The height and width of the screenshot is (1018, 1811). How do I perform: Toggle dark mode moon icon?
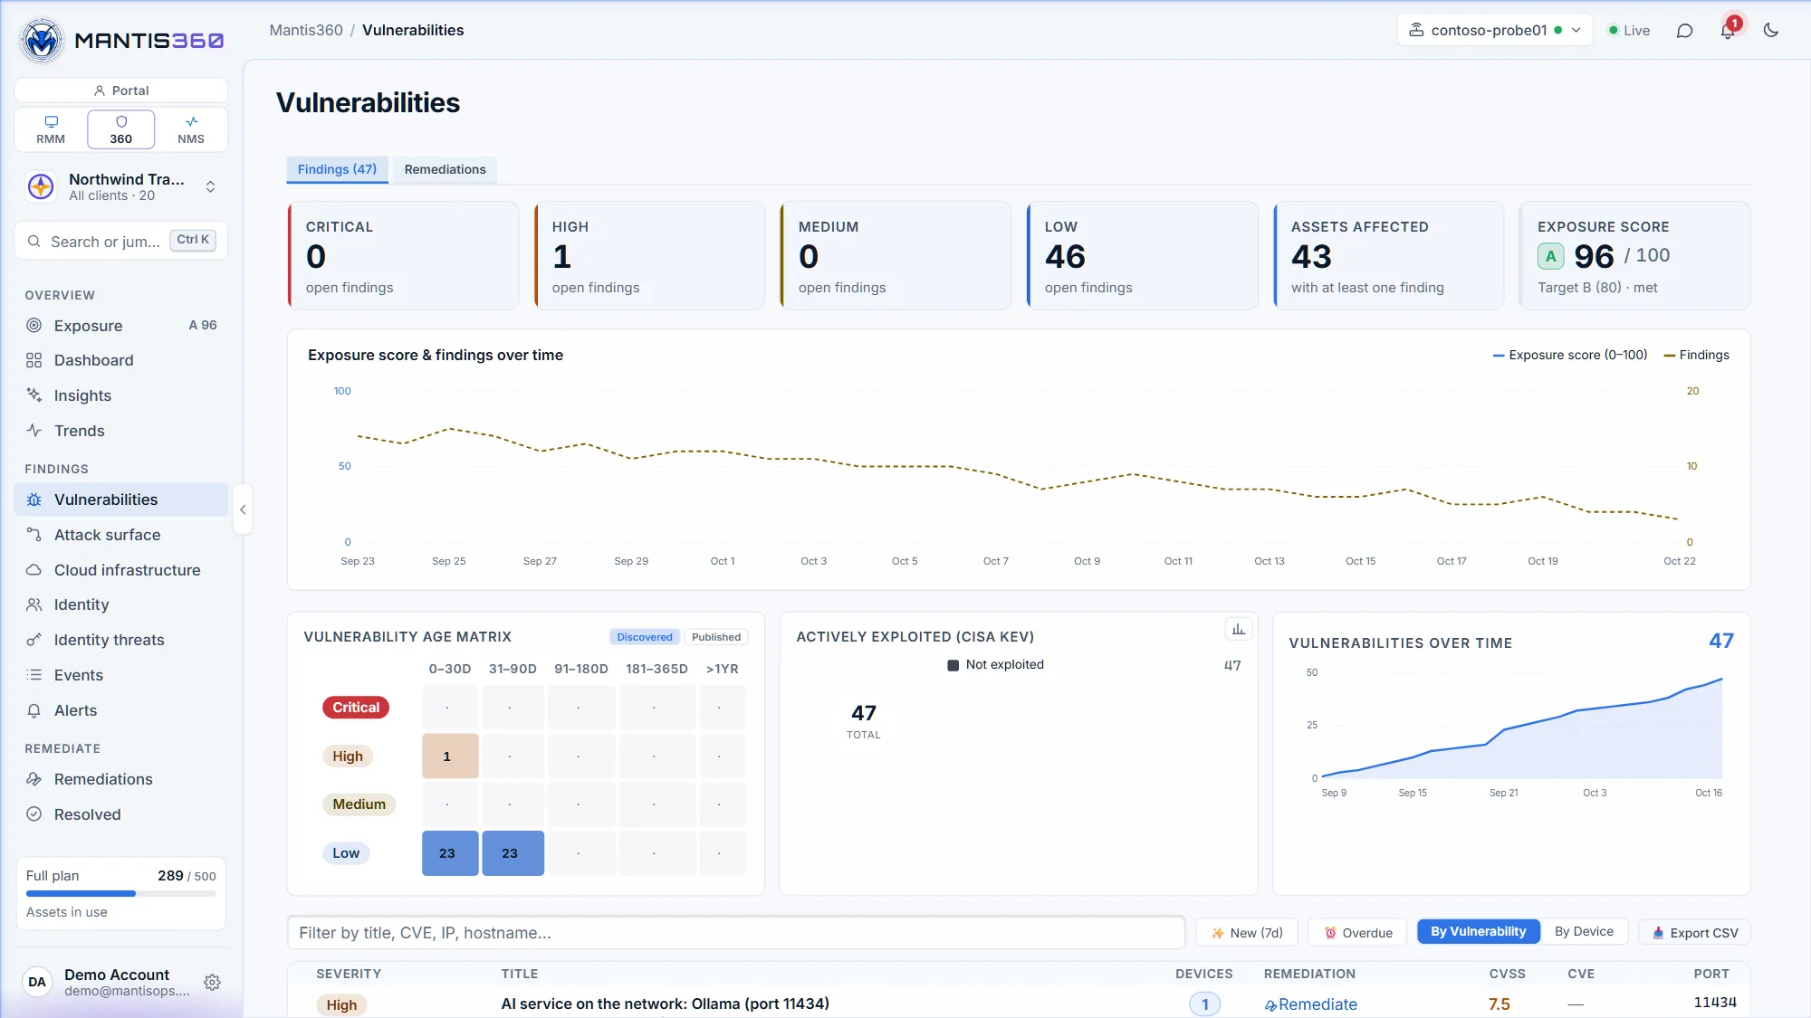coord(1771,31)
